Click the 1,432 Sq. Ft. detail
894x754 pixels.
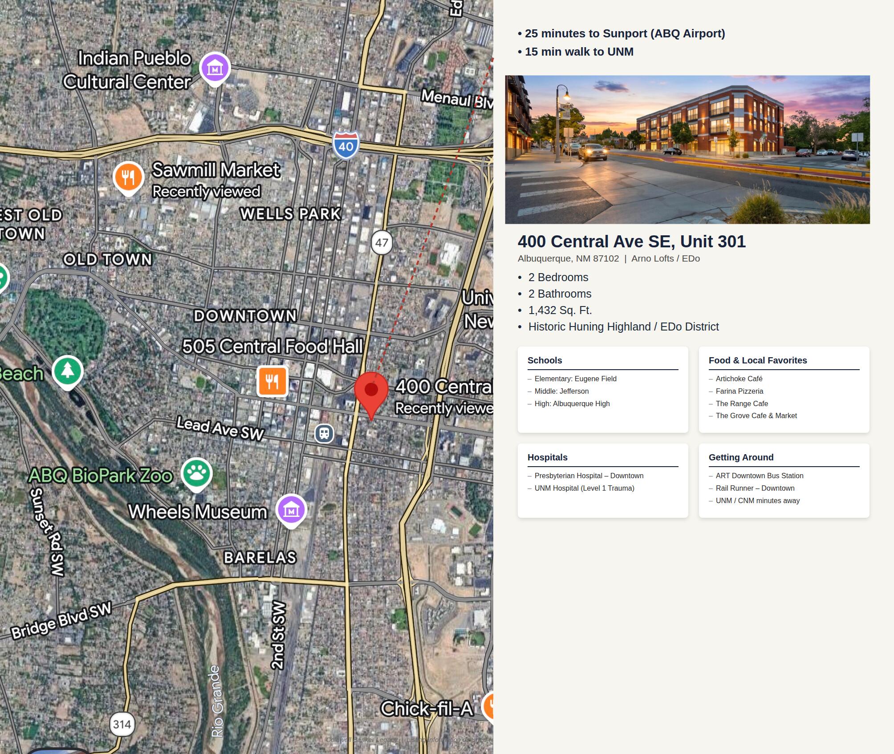(x=560, y=310)
